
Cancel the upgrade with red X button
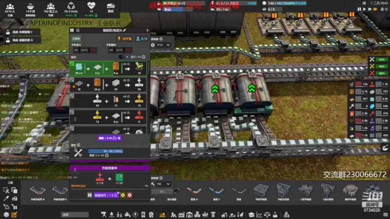130,195
